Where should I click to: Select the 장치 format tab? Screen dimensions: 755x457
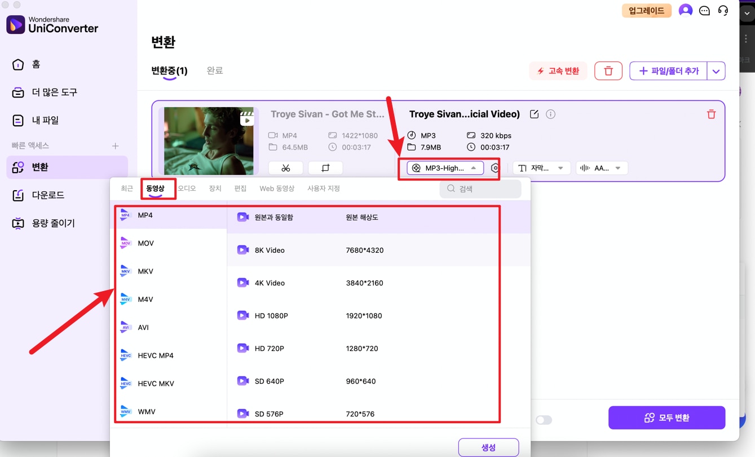click(215, 188)
